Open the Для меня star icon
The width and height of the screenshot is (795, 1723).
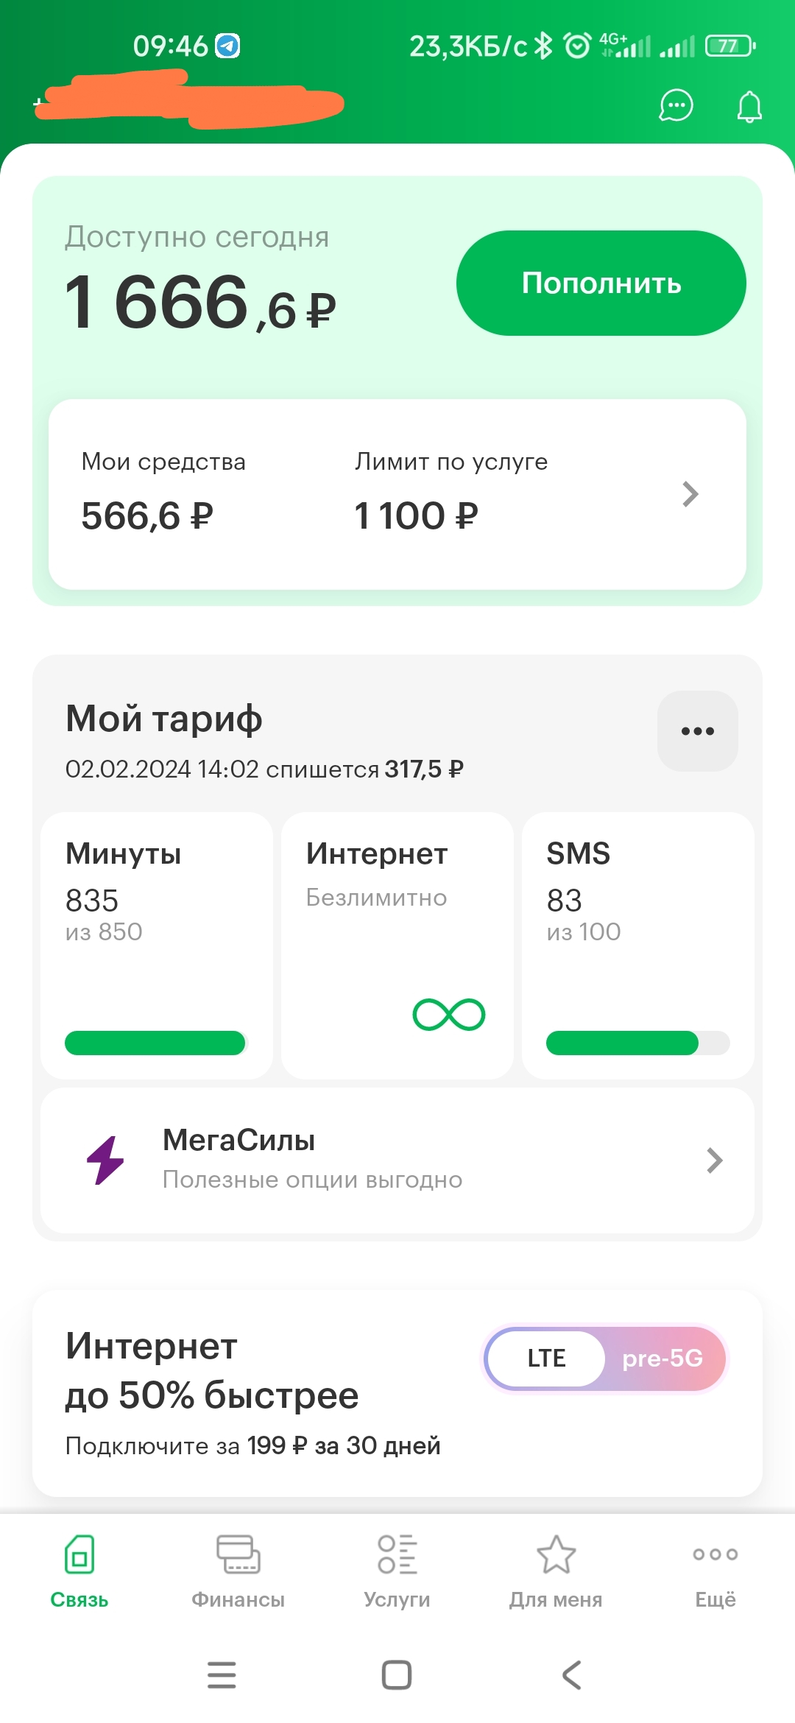(x=556, y=1554)
